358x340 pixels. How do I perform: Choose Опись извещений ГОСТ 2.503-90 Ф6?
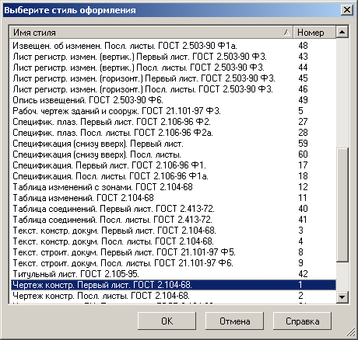click(173, 100)
